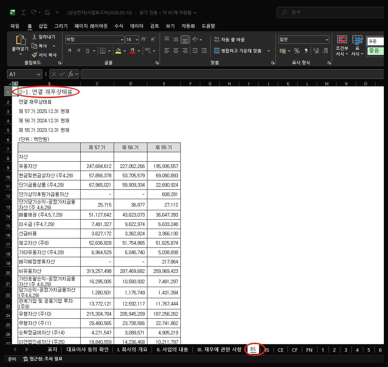
Task: Click the Paste clipboard icon
Action: pos(21,40)
